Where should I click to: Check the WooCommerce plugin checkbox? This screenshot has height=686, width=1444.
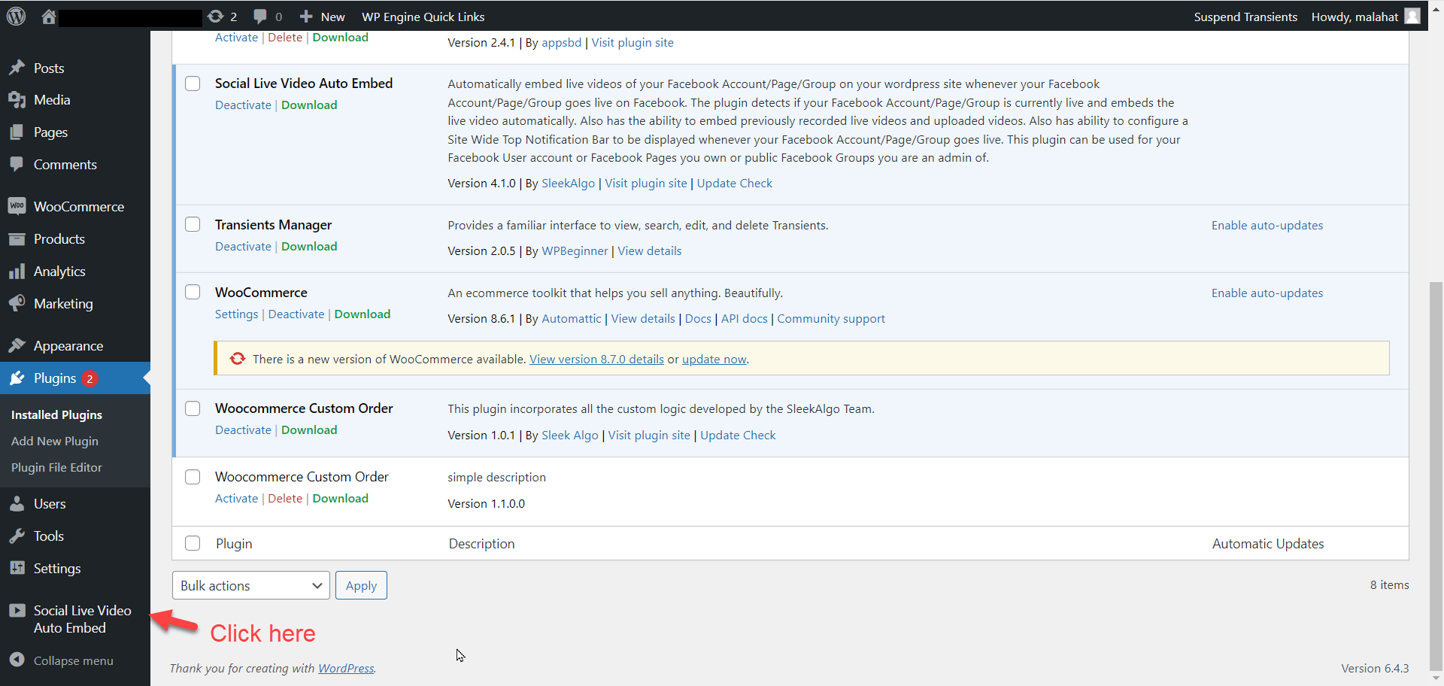(x=193, y=293)
